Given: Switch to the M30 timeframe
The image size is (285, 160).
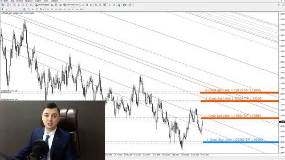Looking at the screenshot, I should coord(60,9).
